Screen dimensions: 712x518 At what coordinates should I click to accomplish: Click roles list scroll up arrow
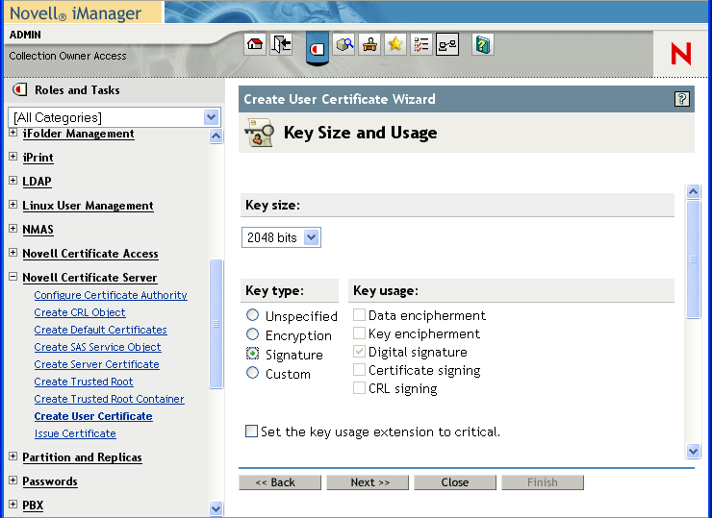[x=216, y=136]
